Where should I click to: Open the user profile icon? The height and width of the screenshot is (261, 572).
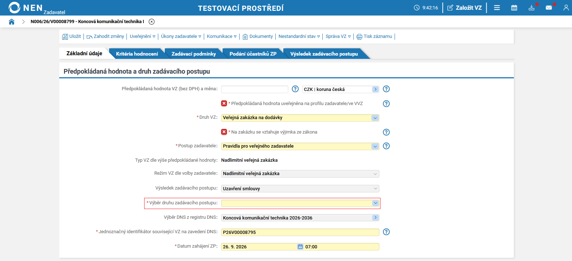[566, 8]
